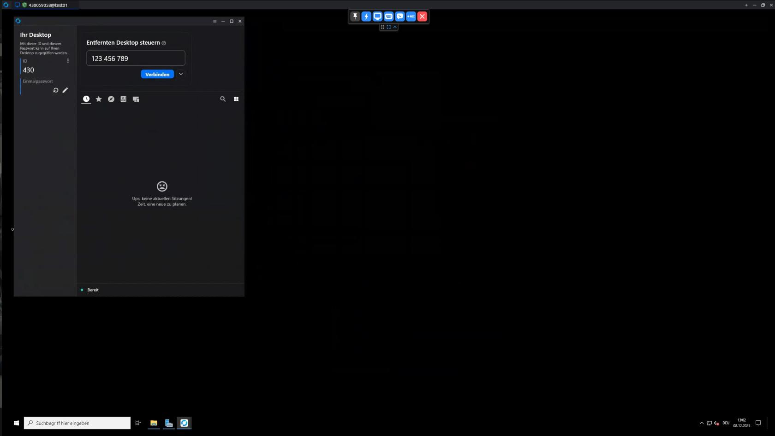Click the remote ID input field
This screenshot has width=775, height=436.
[x=136, y=58]
